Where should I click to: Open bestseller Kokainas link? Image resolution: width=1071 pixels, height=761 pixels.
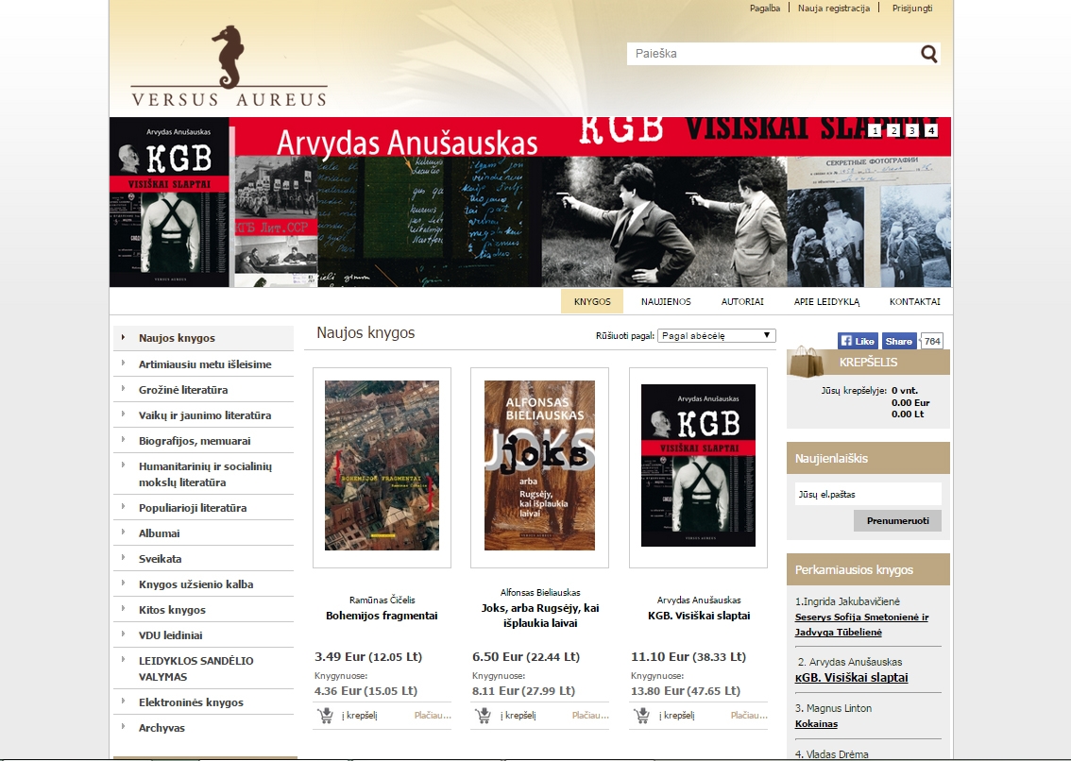[816, 724]
